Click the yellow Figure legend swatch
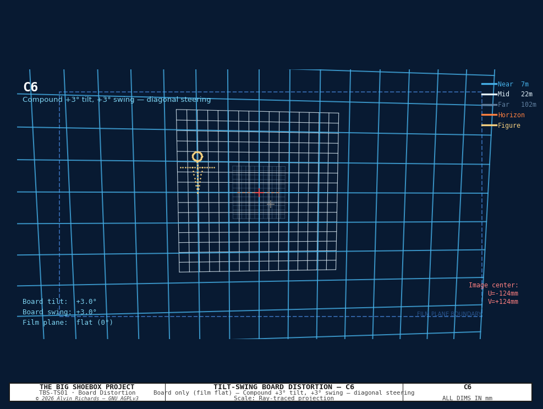Screen dimensions: 543x409 [x=489, y=125]
